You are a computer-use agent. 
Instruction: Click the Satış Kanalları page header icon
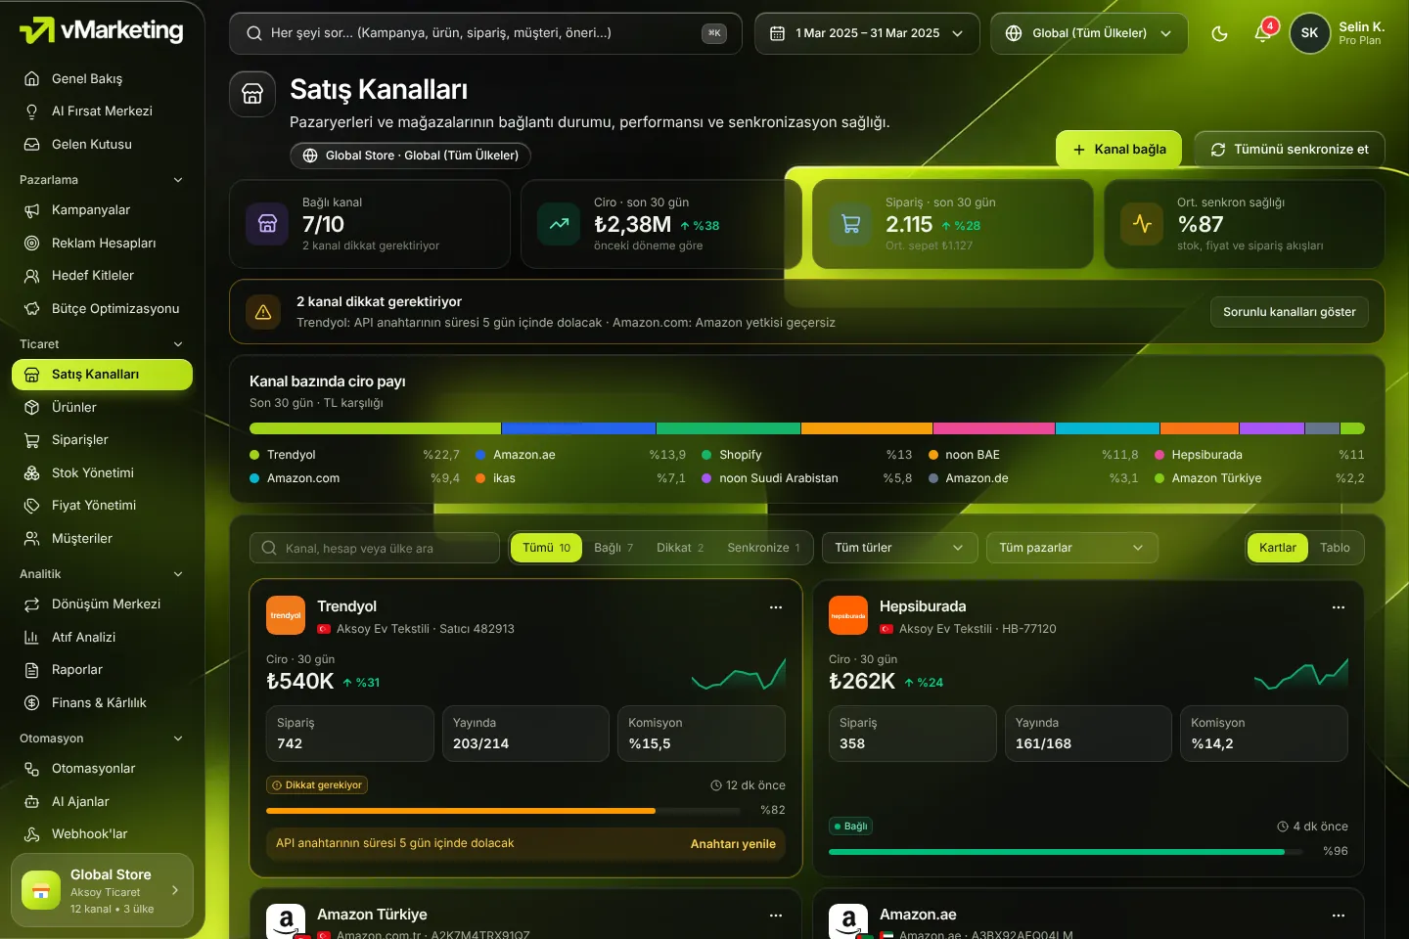252,94
